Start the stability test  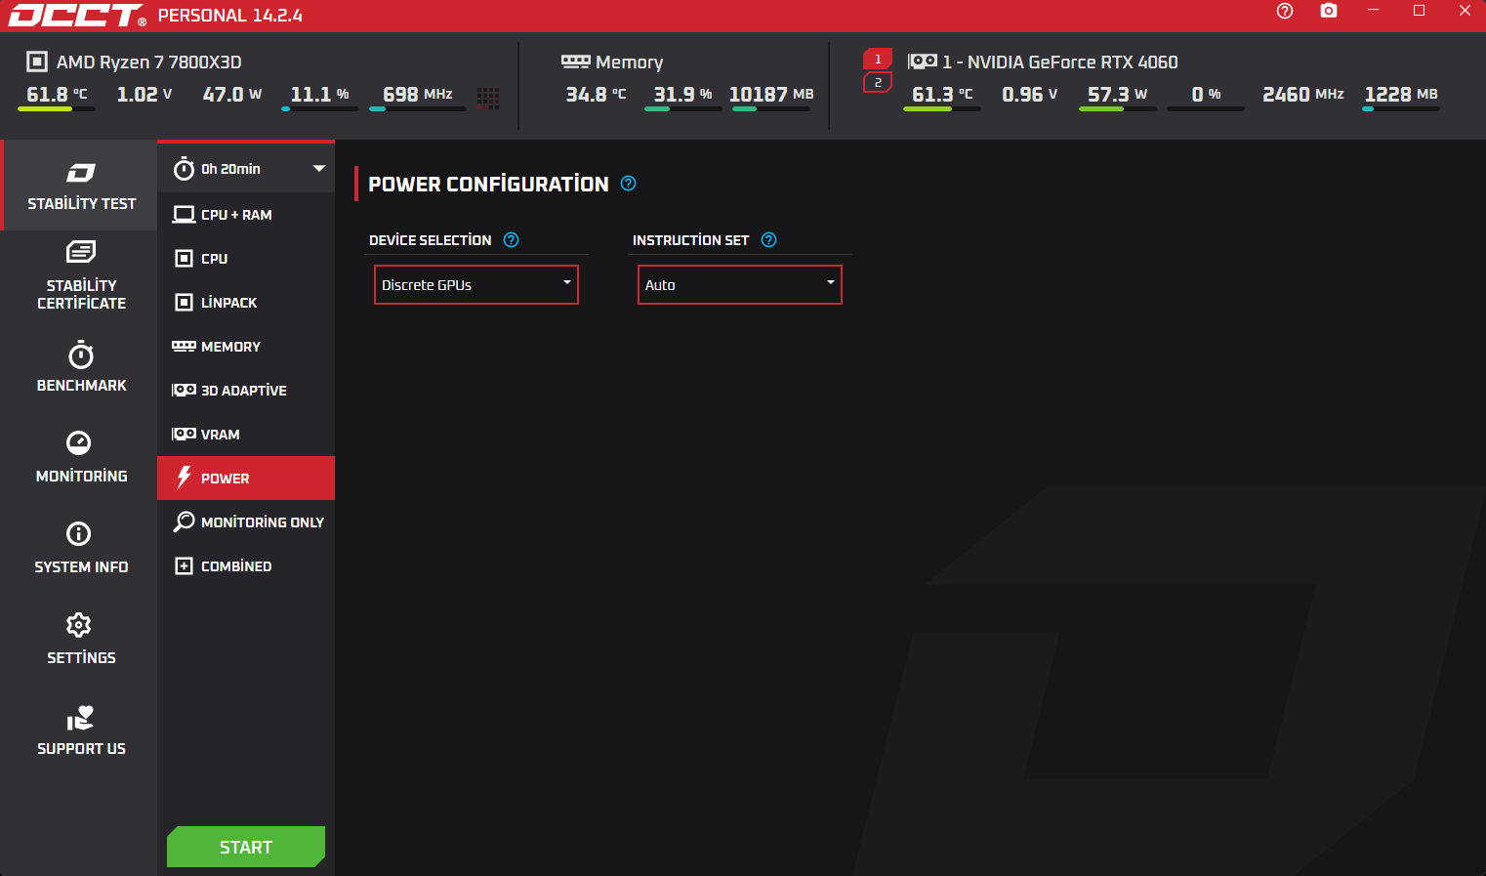pyautogui.click(x=246, y=847)
